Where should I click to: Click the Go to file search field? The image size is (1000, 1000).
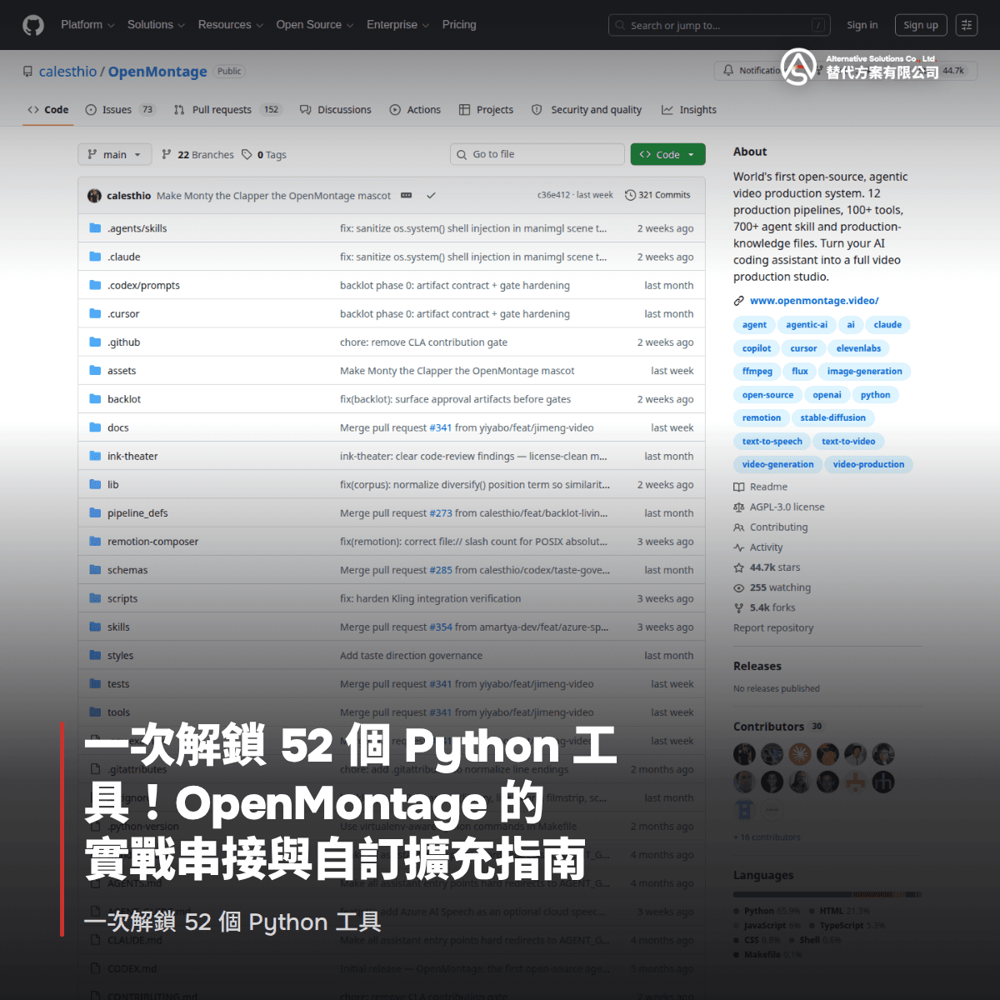click(x=537, y=154)
